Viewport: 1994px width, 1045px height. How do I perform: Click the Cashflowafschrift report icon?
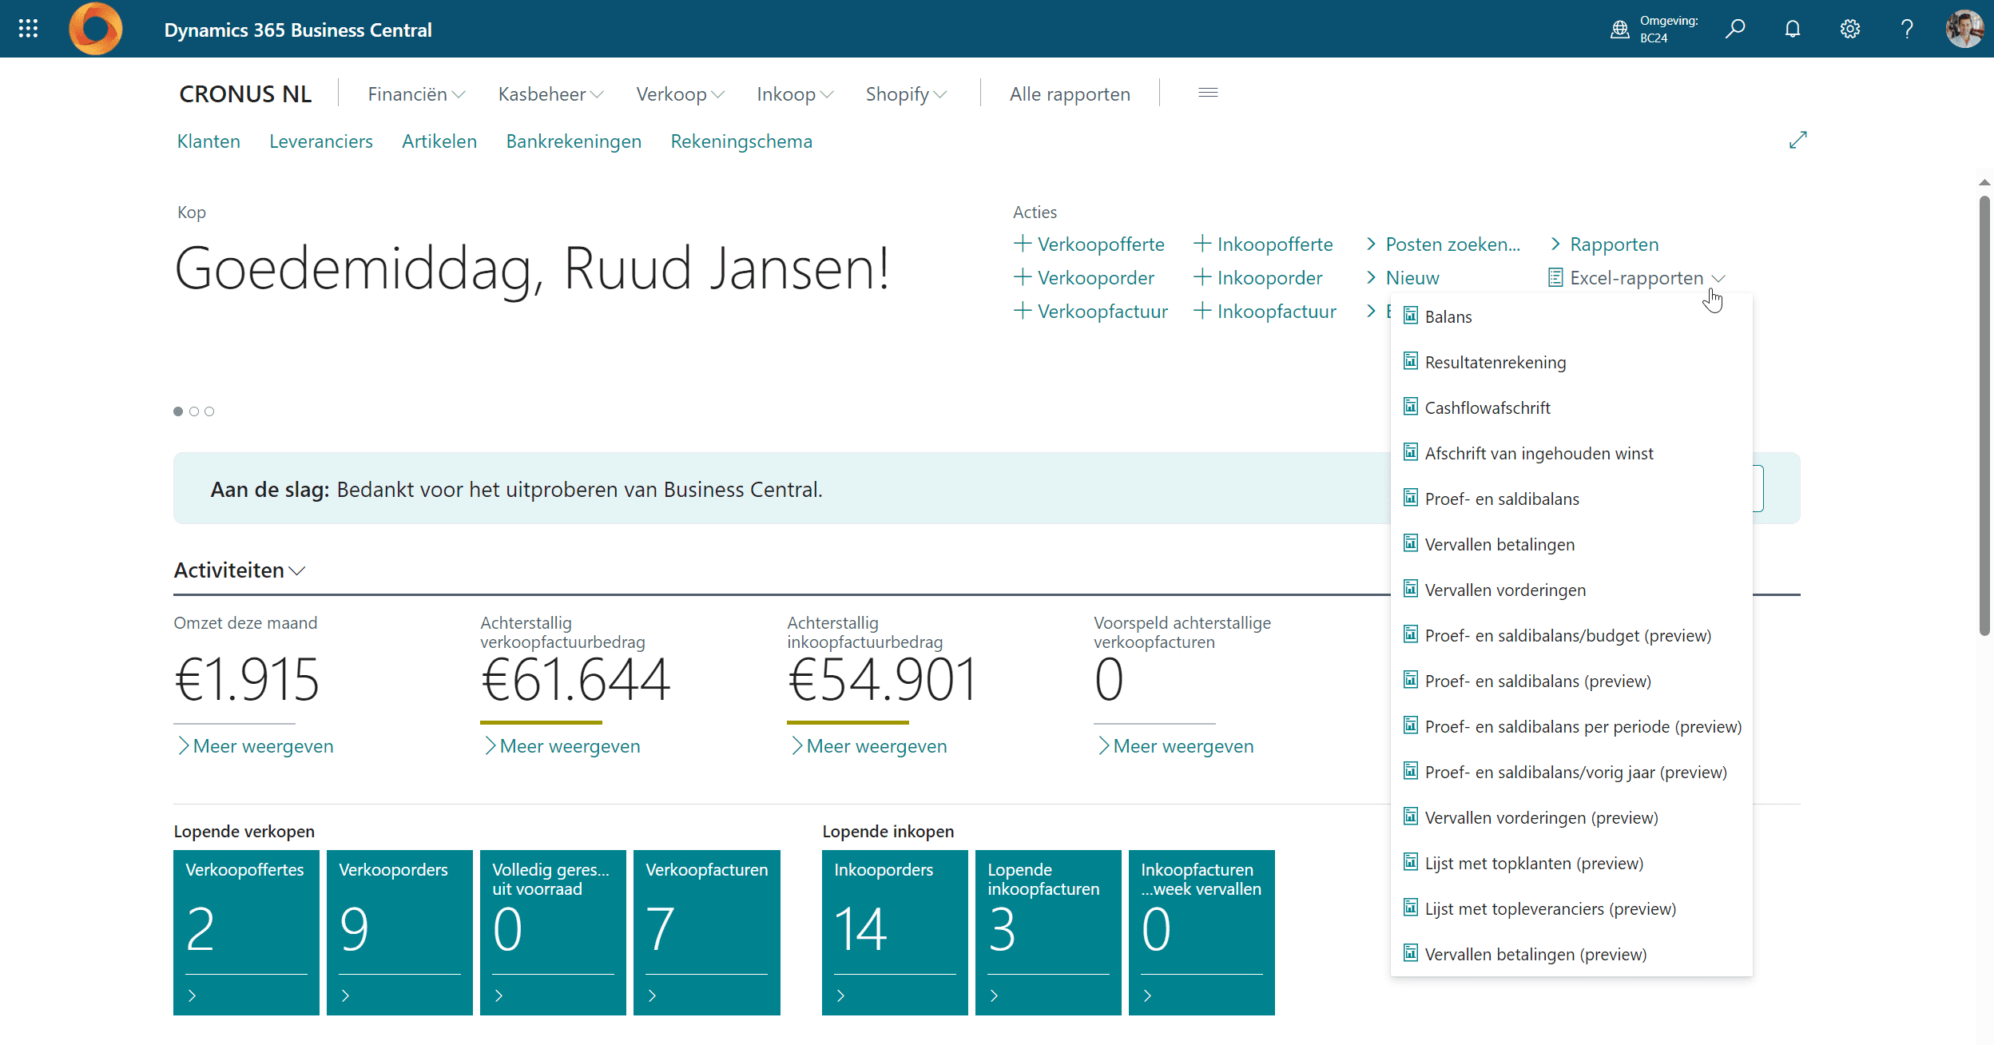point(1411,407)
